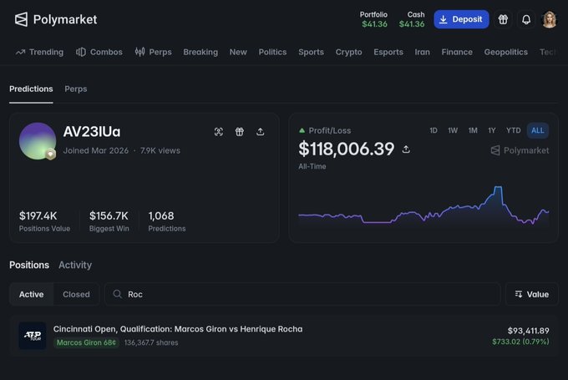Select the 1M profit range

pyautogui.click(x=473, y=130)
